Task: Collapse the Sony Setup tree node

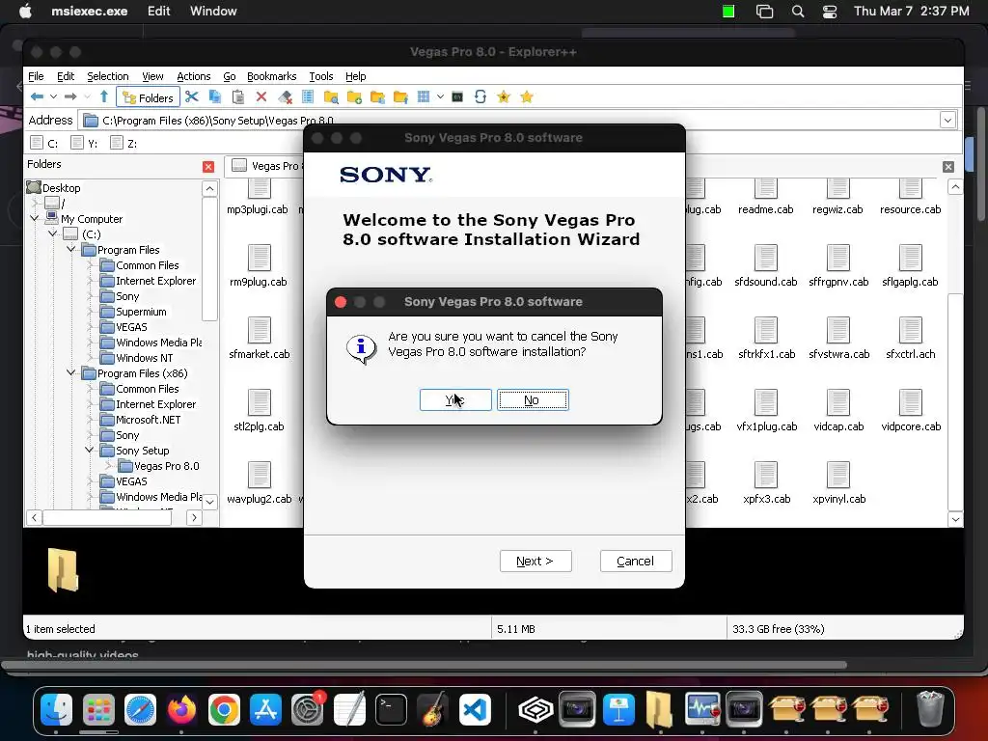Action: [90, 450]
